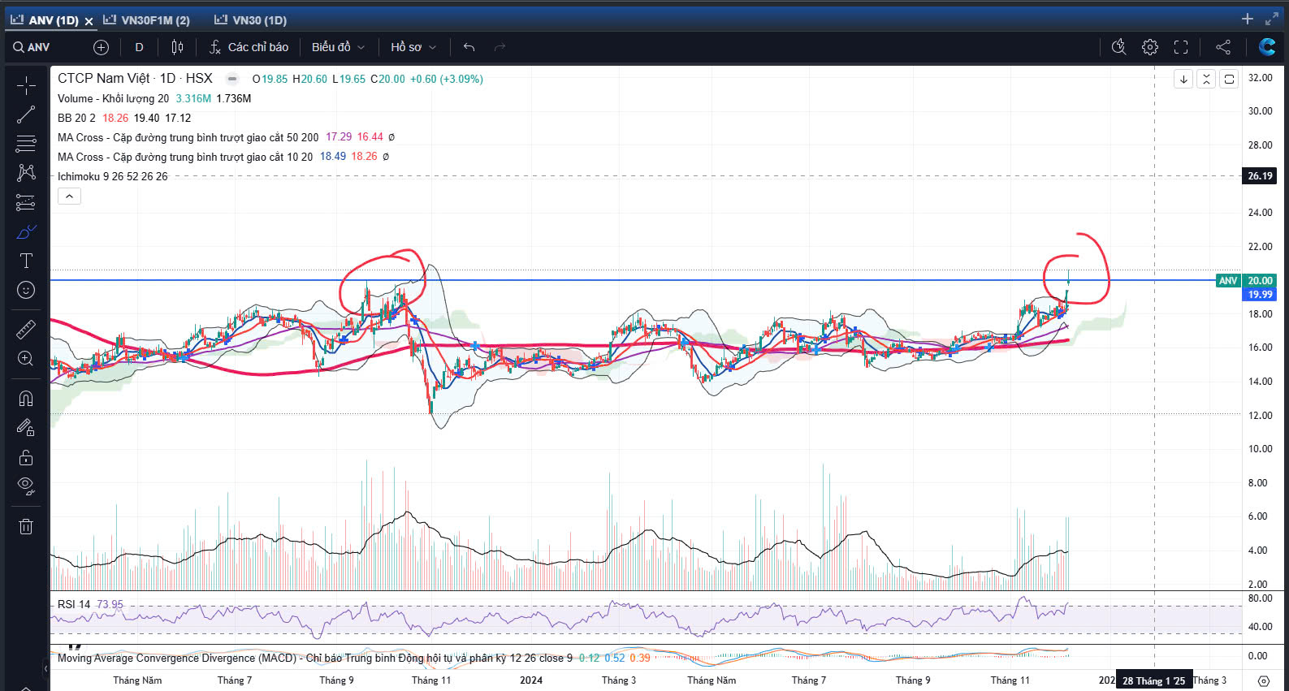1289x691 pixels.
Task: Select the BB 20 2 indicator legend
Action: (x=76, y=118)
